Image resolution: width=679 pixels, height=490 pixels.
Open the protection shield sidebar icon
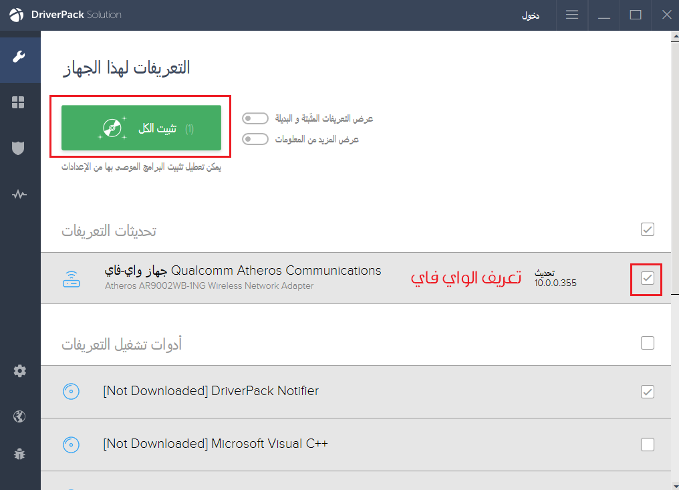point(18,148)
